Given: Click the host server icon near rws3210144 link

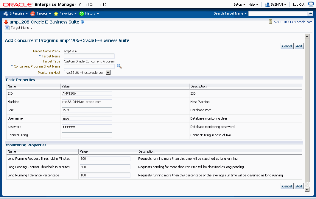Looking at the screenshot, I should pos(270,22).
